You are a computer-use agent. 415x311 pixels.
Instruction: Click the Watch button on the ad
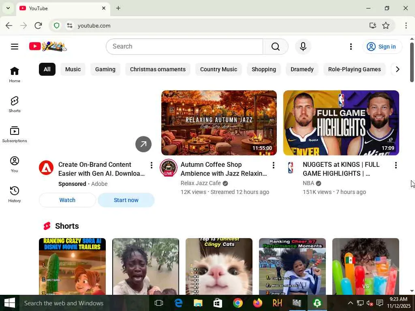click(67, 200)
